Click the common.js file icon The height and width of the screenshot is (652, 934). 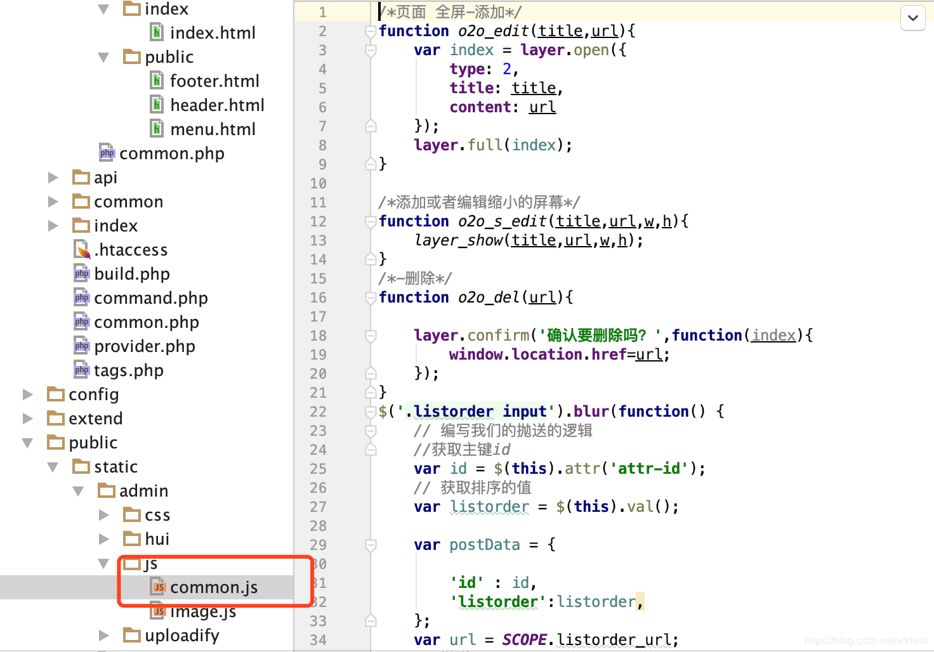coord(158,587)
